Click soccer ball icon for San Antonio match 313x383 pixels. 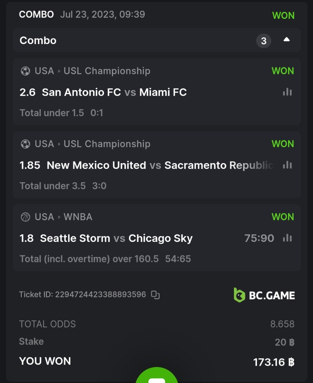(x=25, y=71)
